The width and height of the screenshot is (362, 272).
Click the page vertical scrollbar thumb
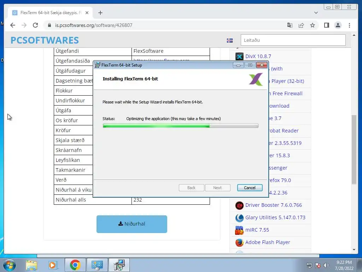[354, 150]
